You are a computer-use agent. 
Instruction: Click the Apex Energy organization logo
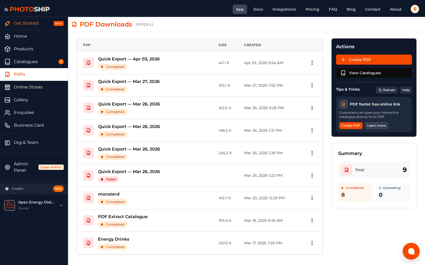pyautogui.click(x=10, y=205)
